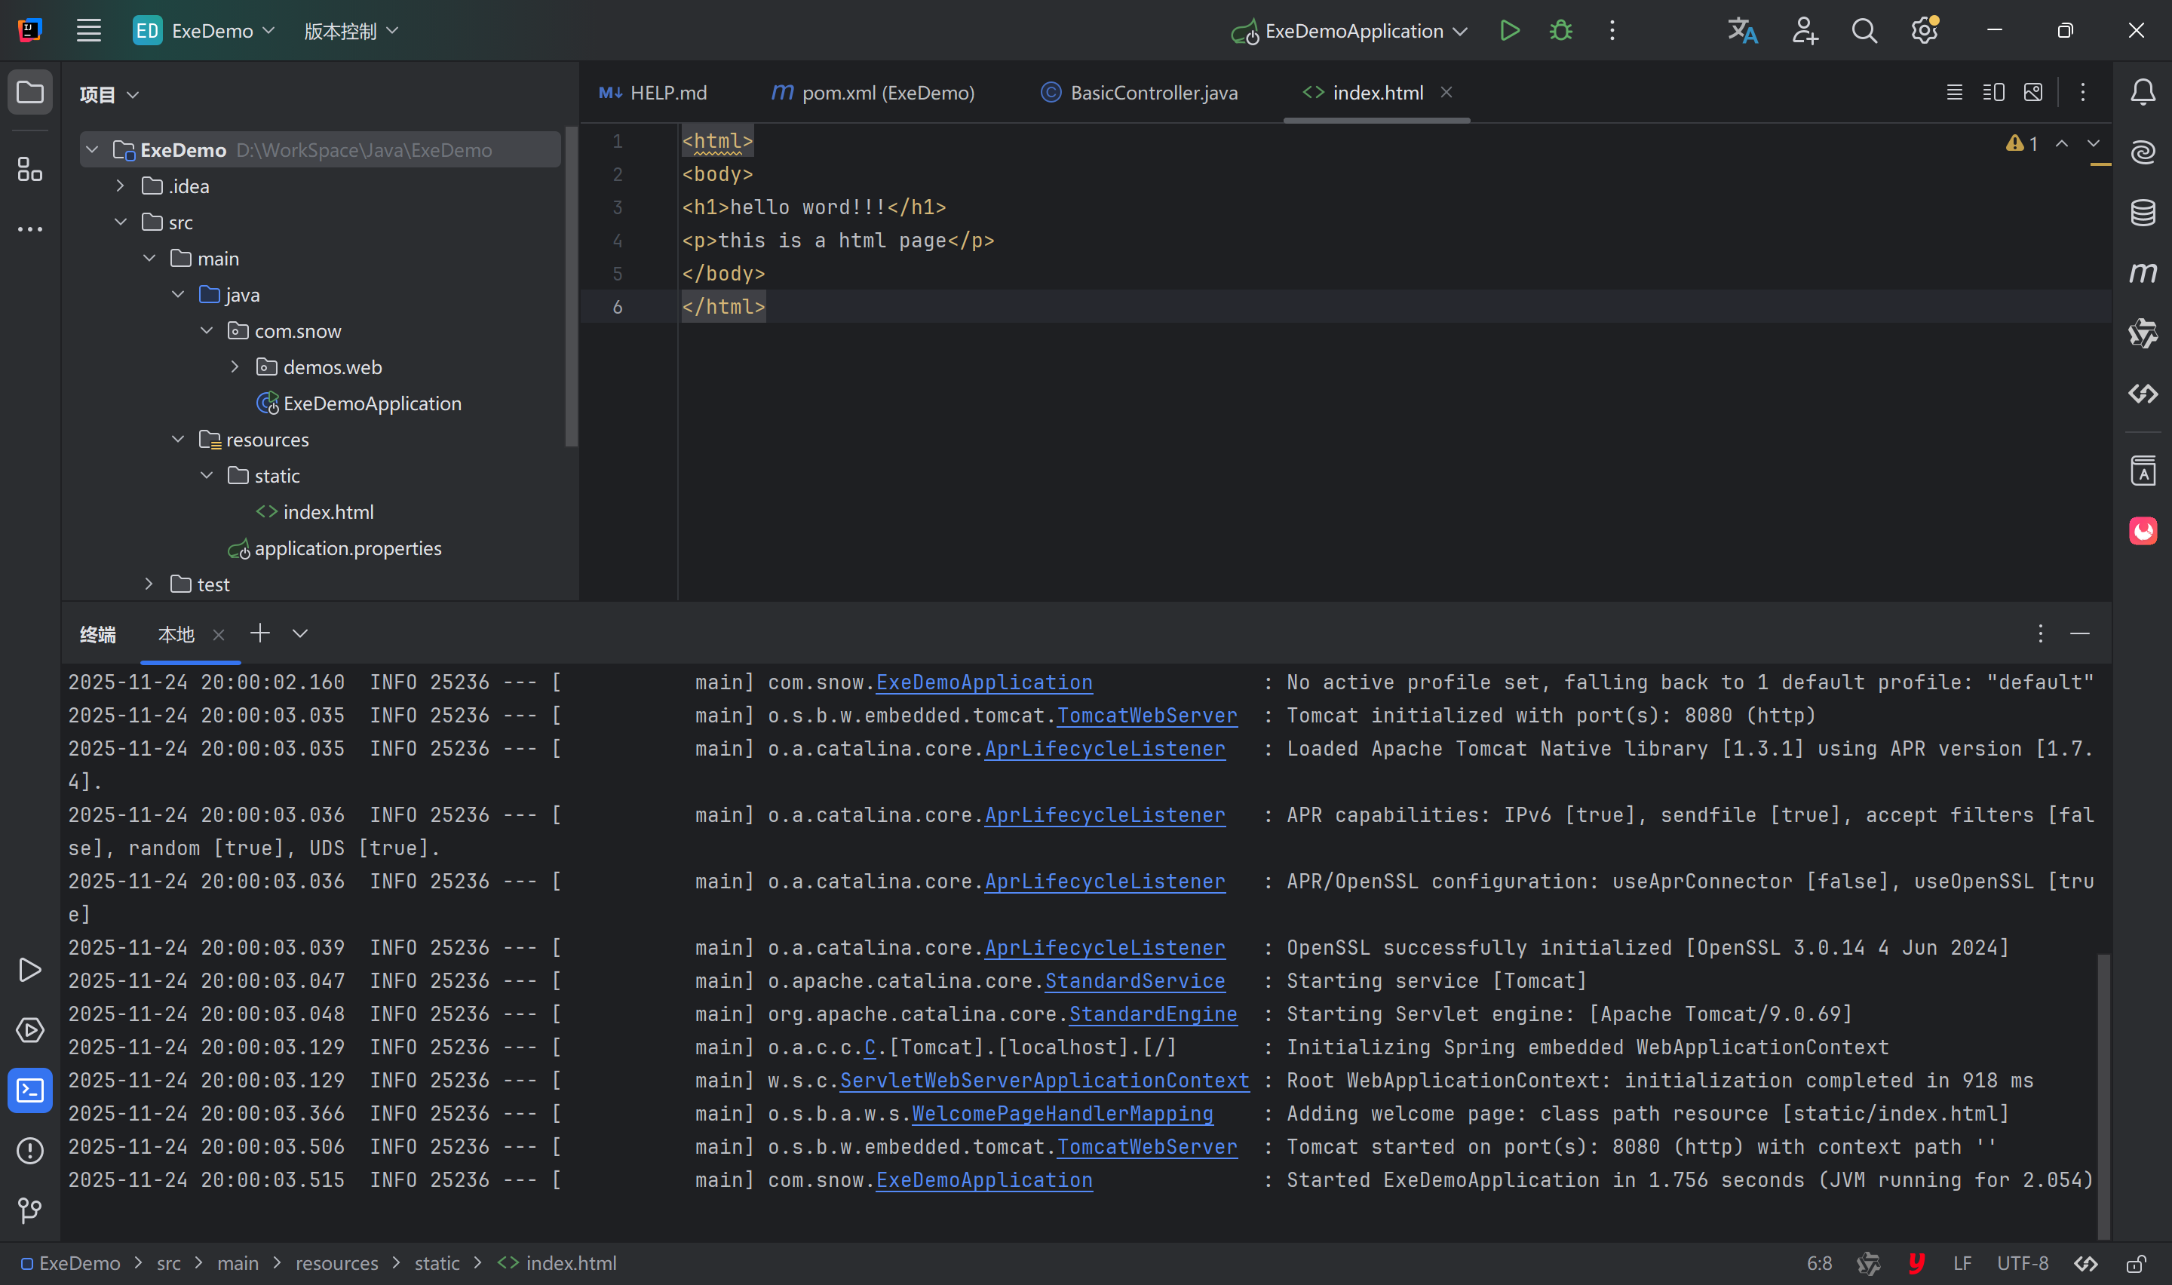This screenshot has height=1285, width=2172.
Task: Switch to editor and preview split view
Action: click(x=1993, y=93)
